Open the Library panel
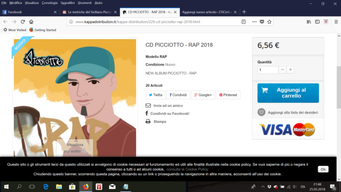Image resolution: width=341 pixels, height=192 pixels. pyautogui.click(x=309, y=22)
